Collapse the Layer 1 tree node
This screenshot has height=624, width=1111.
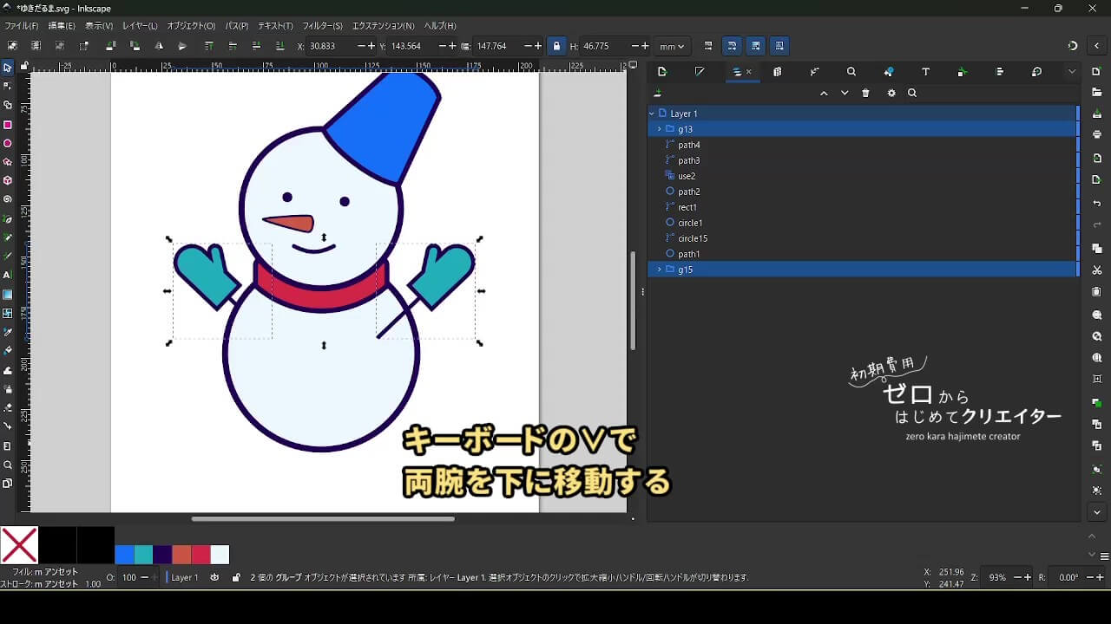pyautogui.click(x=652, y=114)
